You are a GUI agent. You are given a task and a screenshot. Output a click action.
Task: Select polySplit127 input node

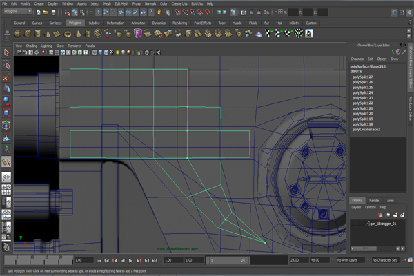click(362, 77)
